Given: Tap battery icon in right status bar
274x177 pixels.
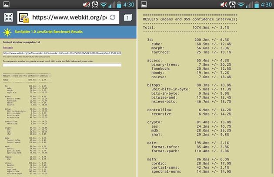Looking at the screenshot, I should (257, 4).
